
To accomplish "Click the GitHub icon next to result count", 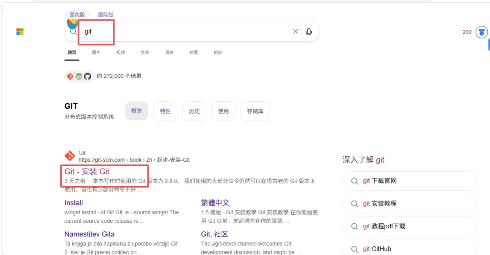I will [x=88, y=76].
